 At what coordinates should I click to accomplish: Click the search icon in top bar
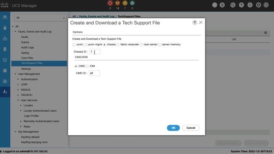(x=233, y=5)
